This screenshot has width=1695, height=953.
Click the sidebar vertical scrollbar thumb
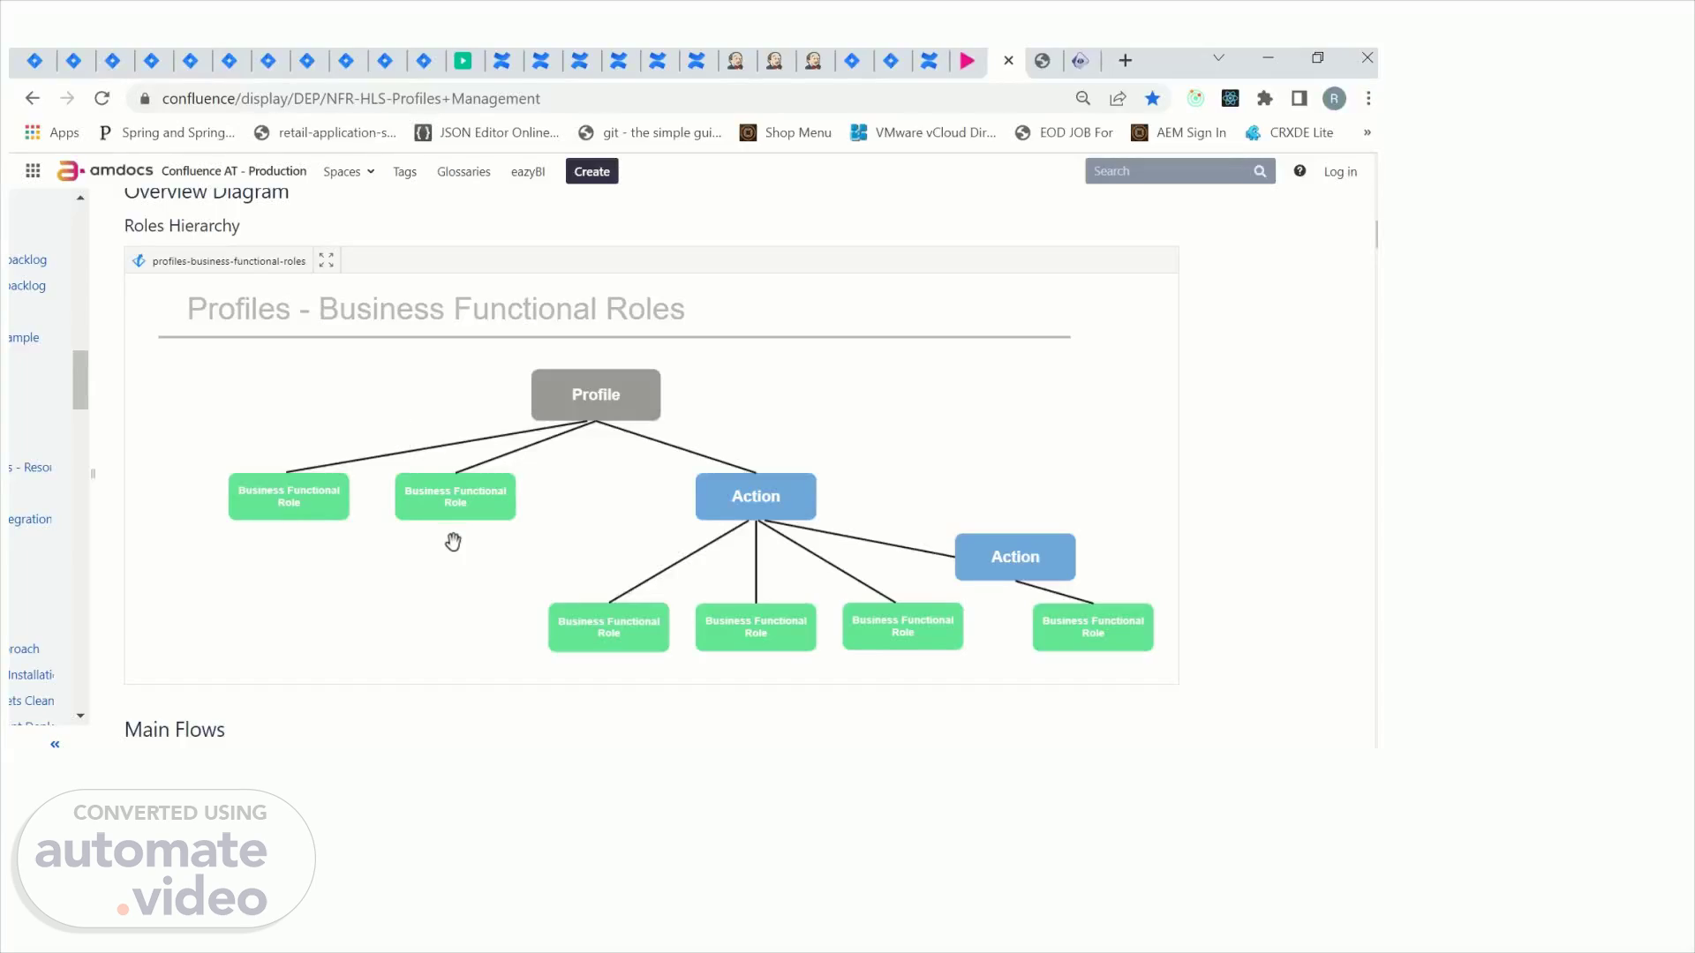tap(80, 380)
